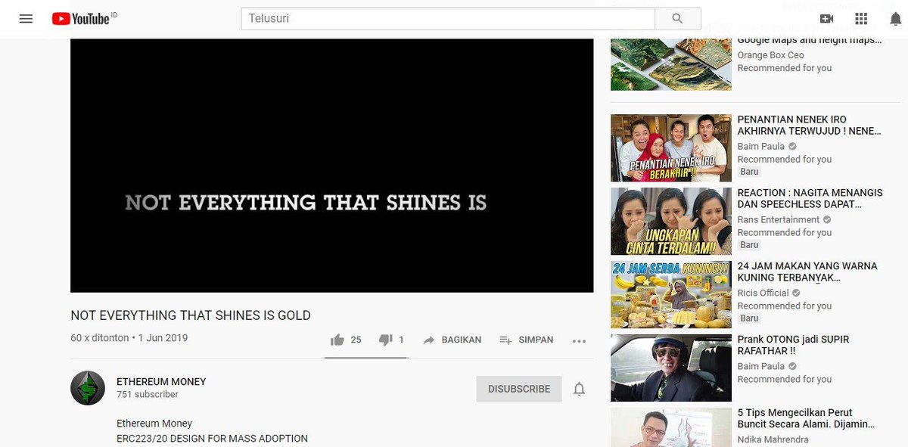Open 5 Tips Mengecilkan Perut thumbnail

(671, 427)
